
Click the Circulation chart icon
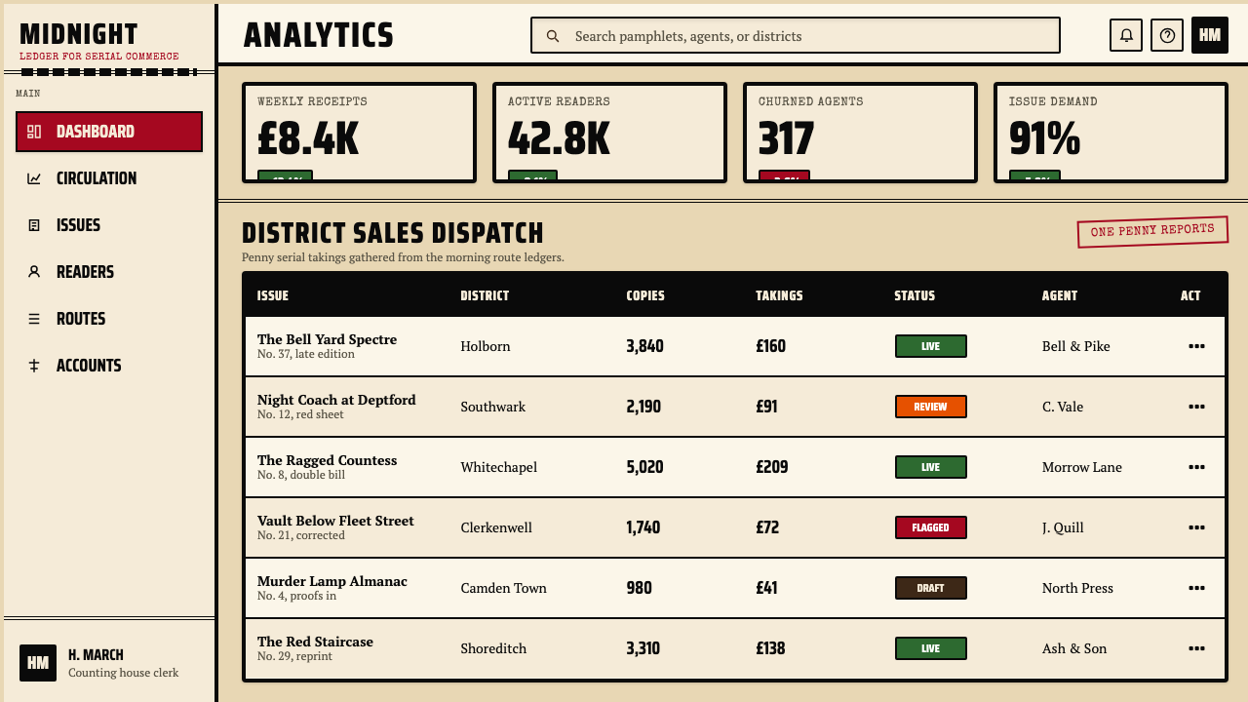(x=34, y=178)
